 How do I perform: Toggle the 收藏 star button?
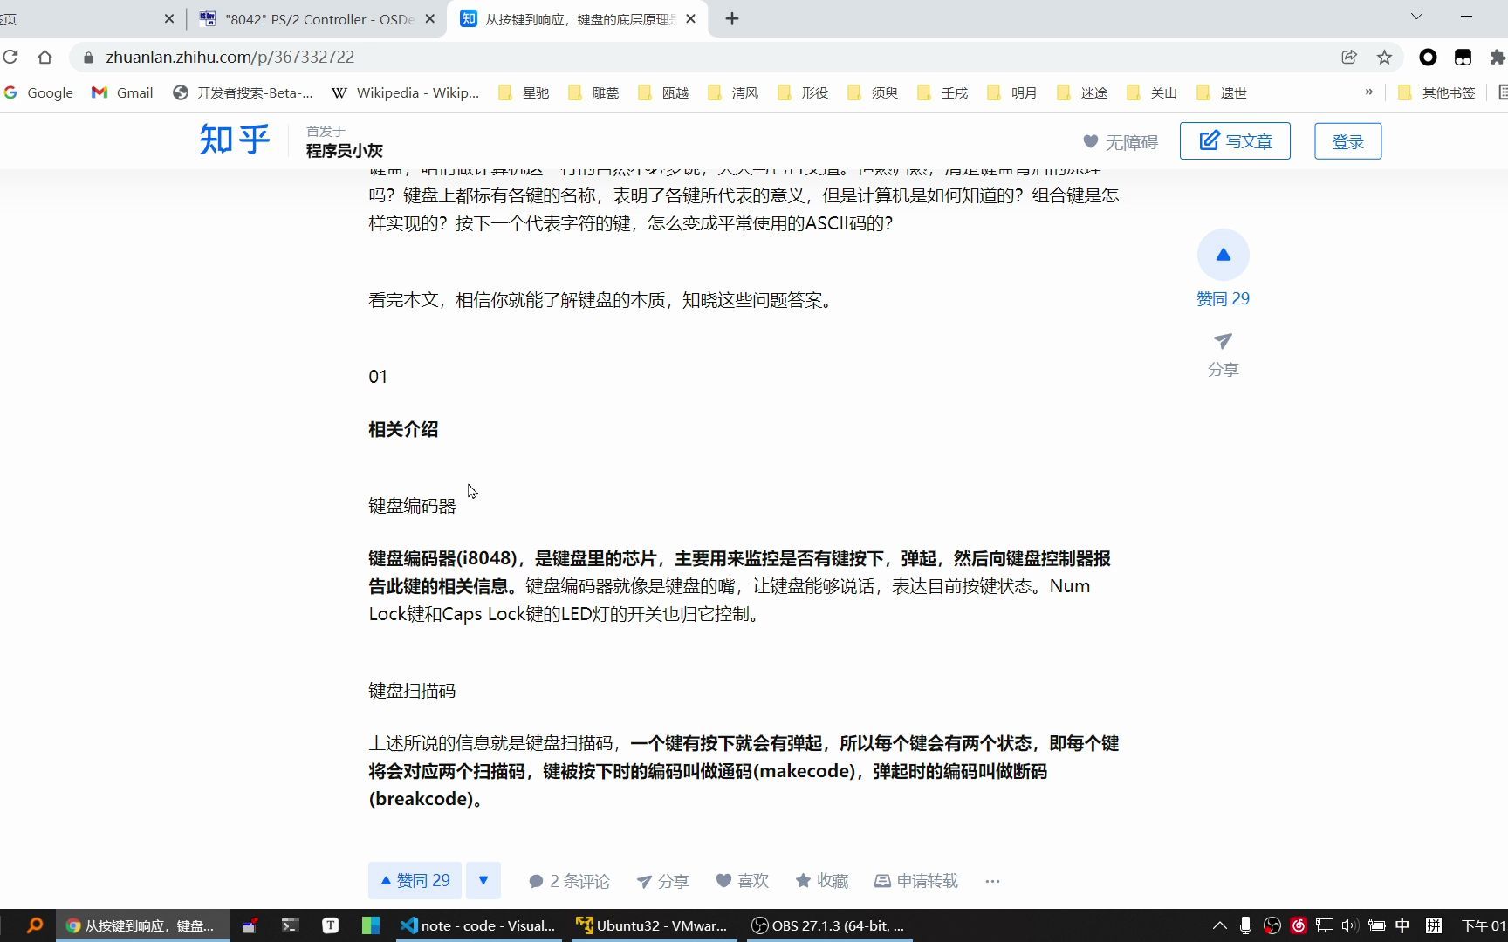point(822,881)
